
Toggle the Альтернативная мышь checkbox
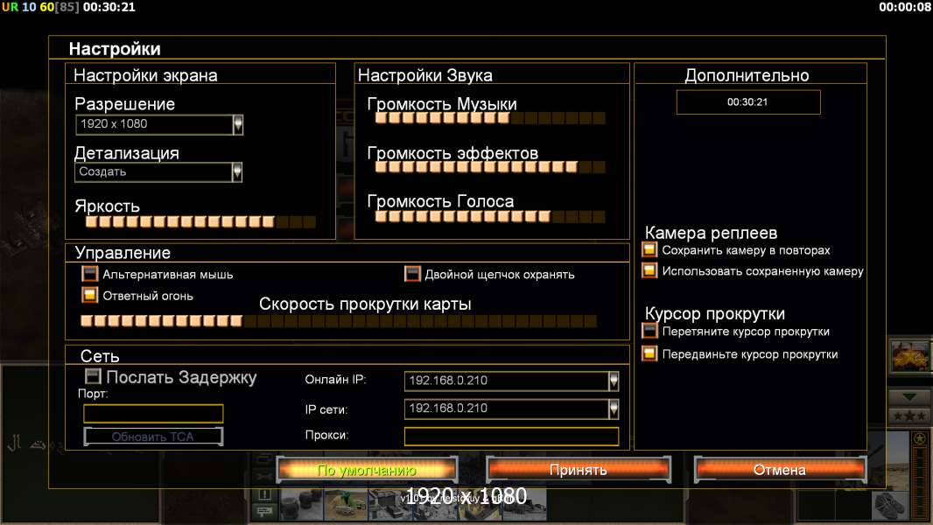point(89,274)
